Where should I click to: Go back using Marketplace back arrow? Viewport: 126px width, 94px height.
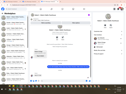click(3, 13)
